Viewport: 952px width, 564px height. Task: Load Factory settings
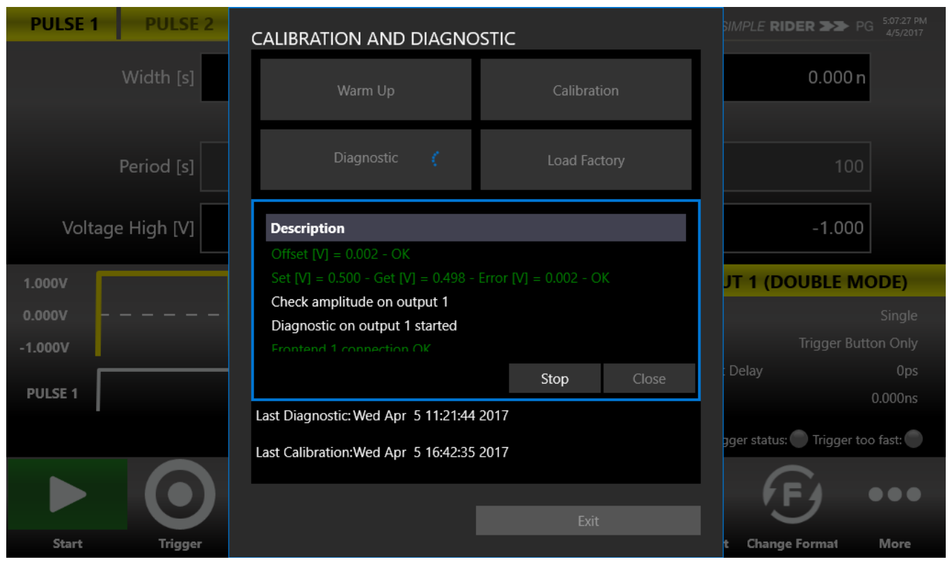click(x=585, y=159)
